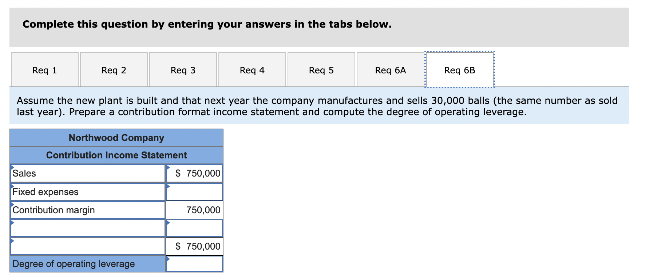Switch to the Req 2 tab
The width and height of the screenshot is (669, 279).
pos(114,70)
